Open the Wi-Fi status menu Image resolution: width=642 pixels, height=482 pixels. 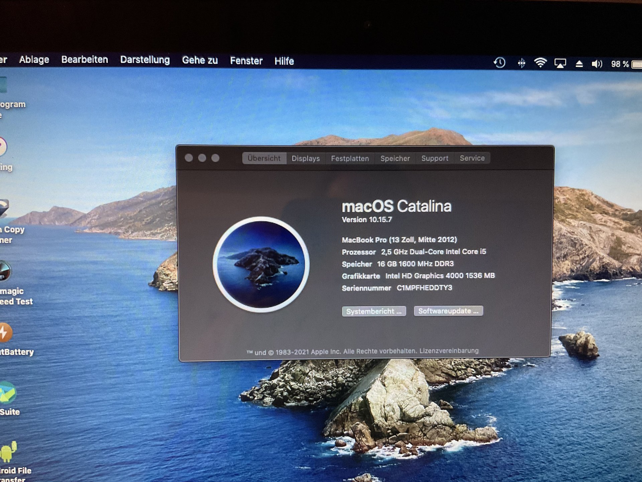540,63
